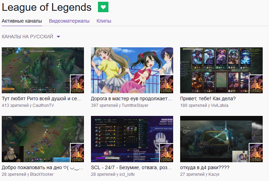Select the Активные каналы tab
The width and height of the screenshot is (269, 181).
tap(22, 21)
